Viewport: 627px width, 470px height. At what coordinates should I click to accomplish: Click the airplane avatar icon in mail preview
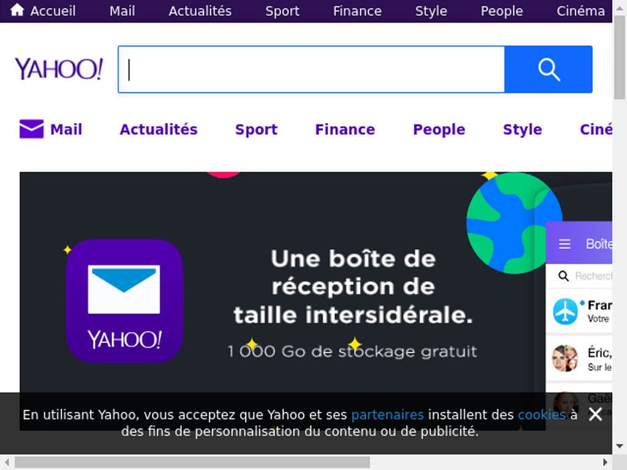pyautogui.click(x=565, y=311)
